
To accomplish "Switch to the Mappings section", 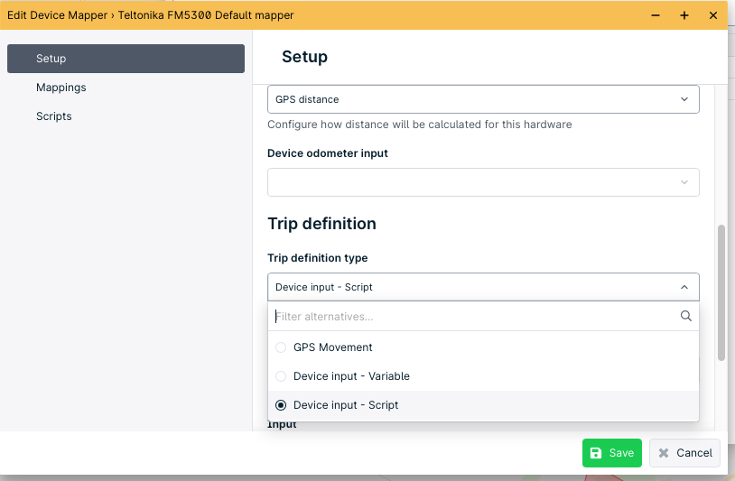I will 60,88.
